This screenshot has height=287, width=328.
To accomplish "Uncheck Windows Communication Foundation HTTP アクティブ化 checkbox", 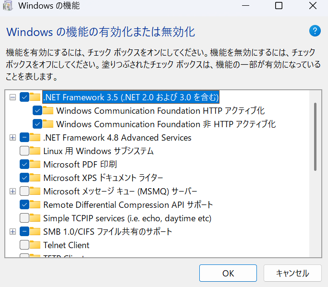I will (37, 110).
